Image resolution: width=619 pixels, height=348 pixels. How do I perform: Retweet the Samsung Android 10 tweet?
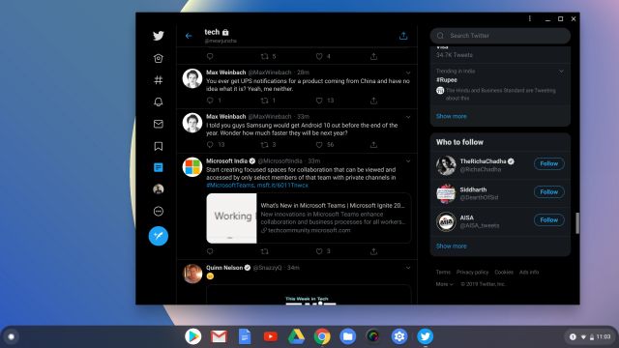coord(264,145)
